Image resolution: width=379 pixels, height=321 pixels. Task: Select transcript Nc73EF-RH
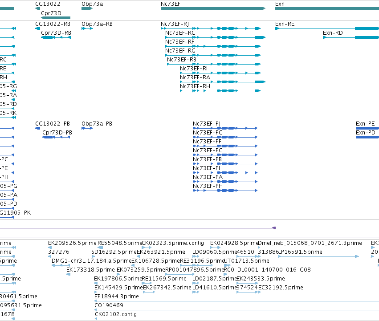(x=195, y=86)
